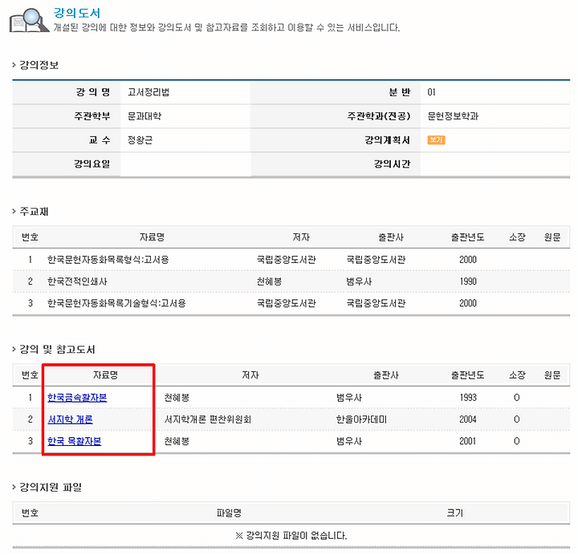Click the 강의도서 book magnifier icon
Image resolution: width=578 pixels, height=555 pixels.
[x=29, y=21]
